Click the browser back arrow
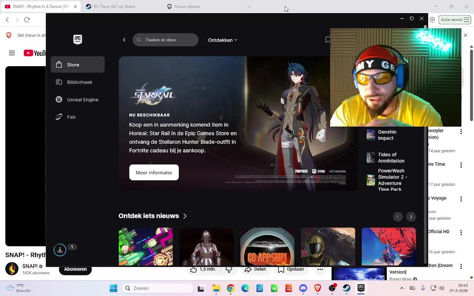474x296 pixels. point(7,20)
